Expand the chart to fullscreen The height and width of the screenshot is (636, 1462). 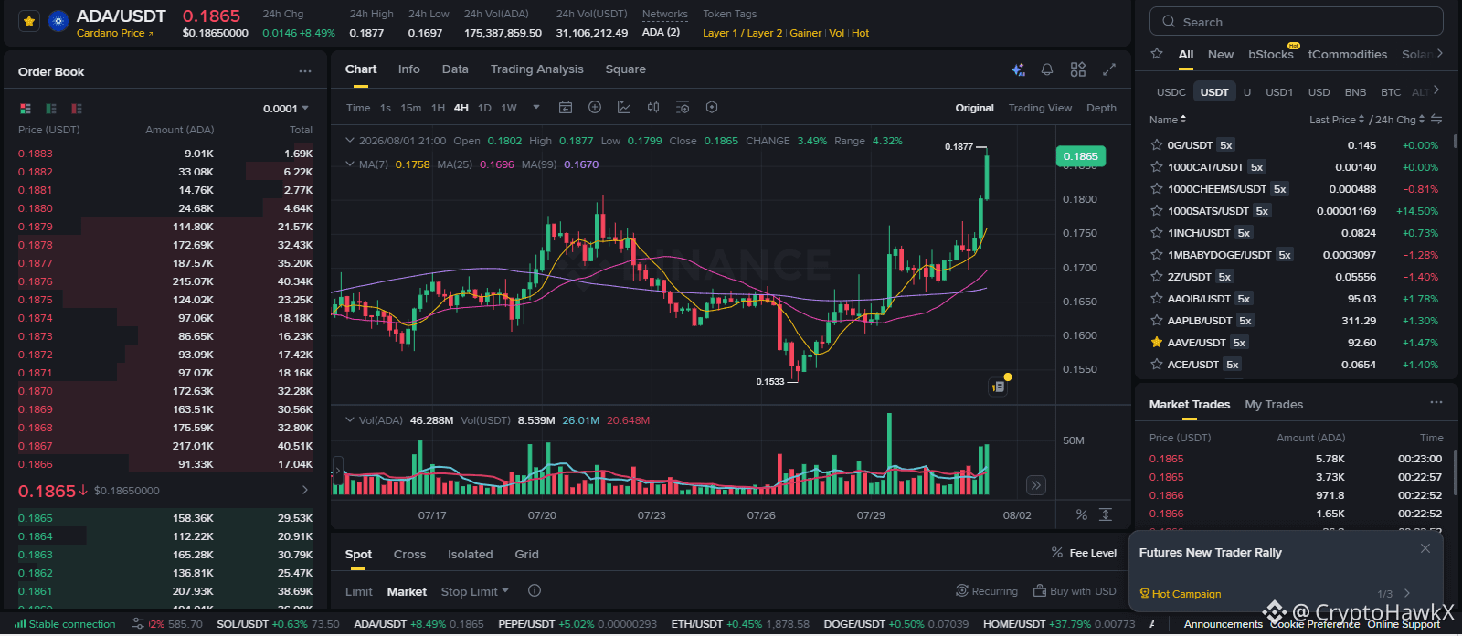click(x=1109, y=69)
